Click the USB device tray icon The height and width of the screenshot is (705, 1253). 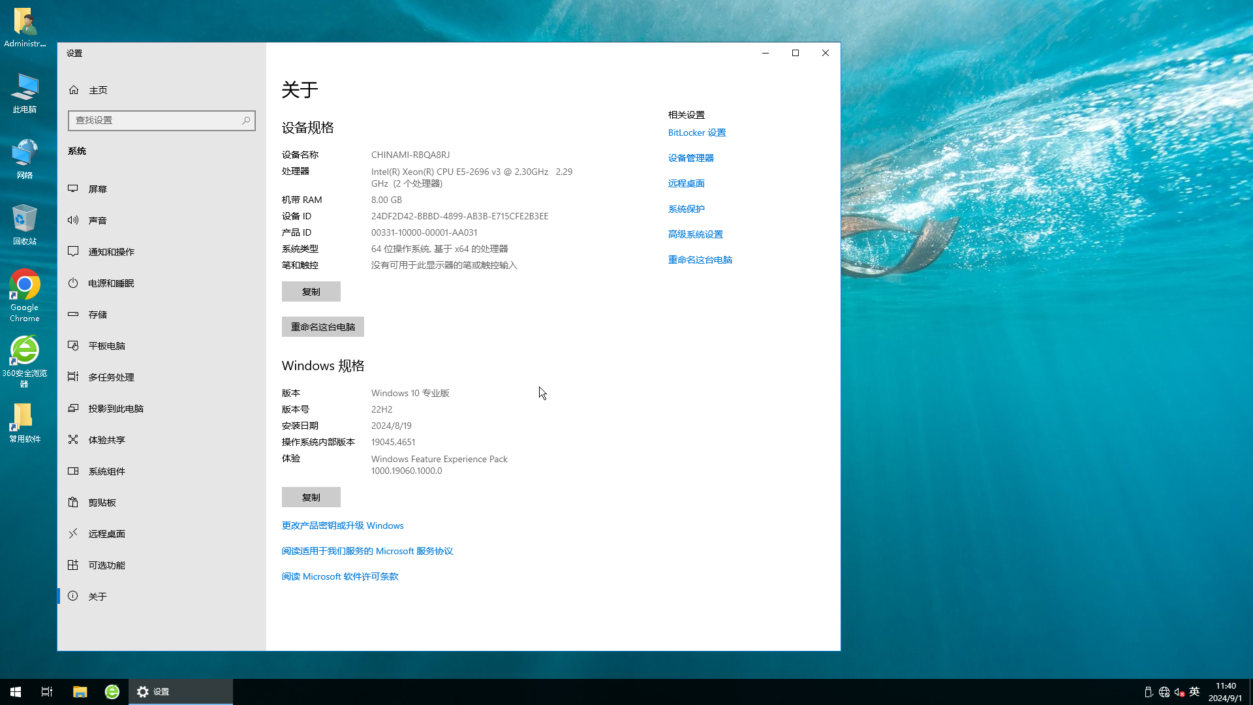point(1149,692)
